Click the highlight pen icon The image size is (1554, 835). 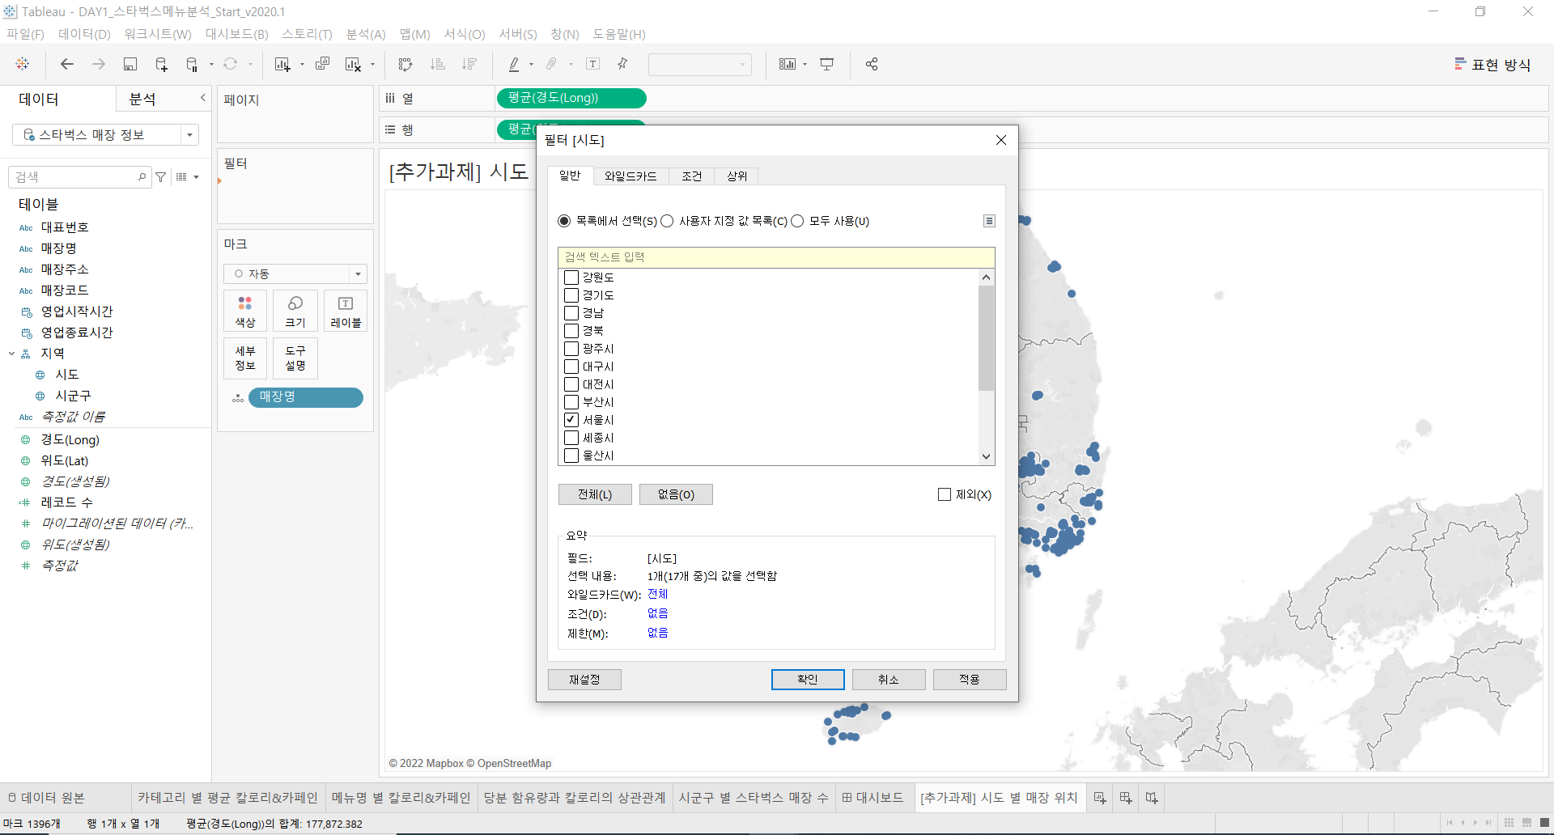click(x=513, y=64)
